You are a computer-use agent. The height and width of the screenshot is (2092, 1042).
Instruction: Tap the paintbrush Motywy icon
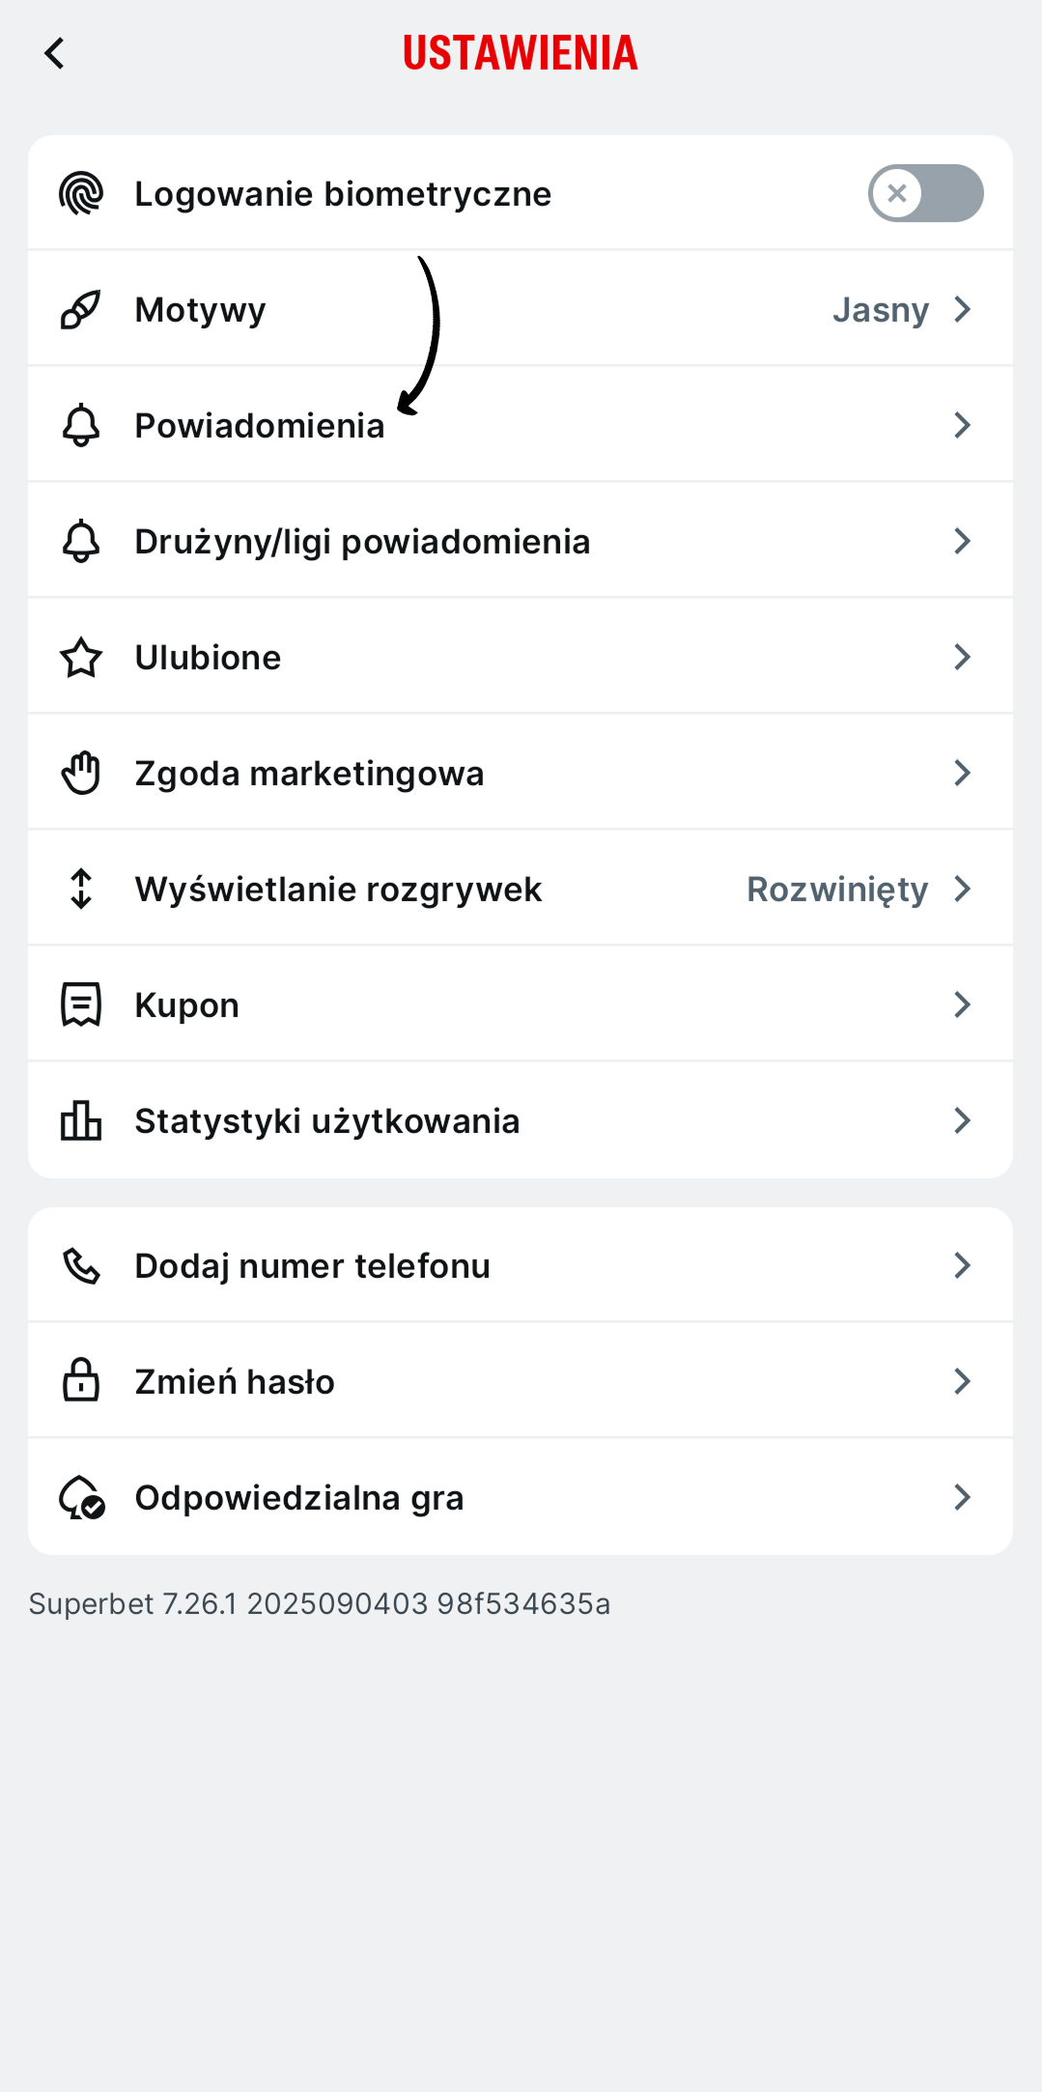click(81, 309)
